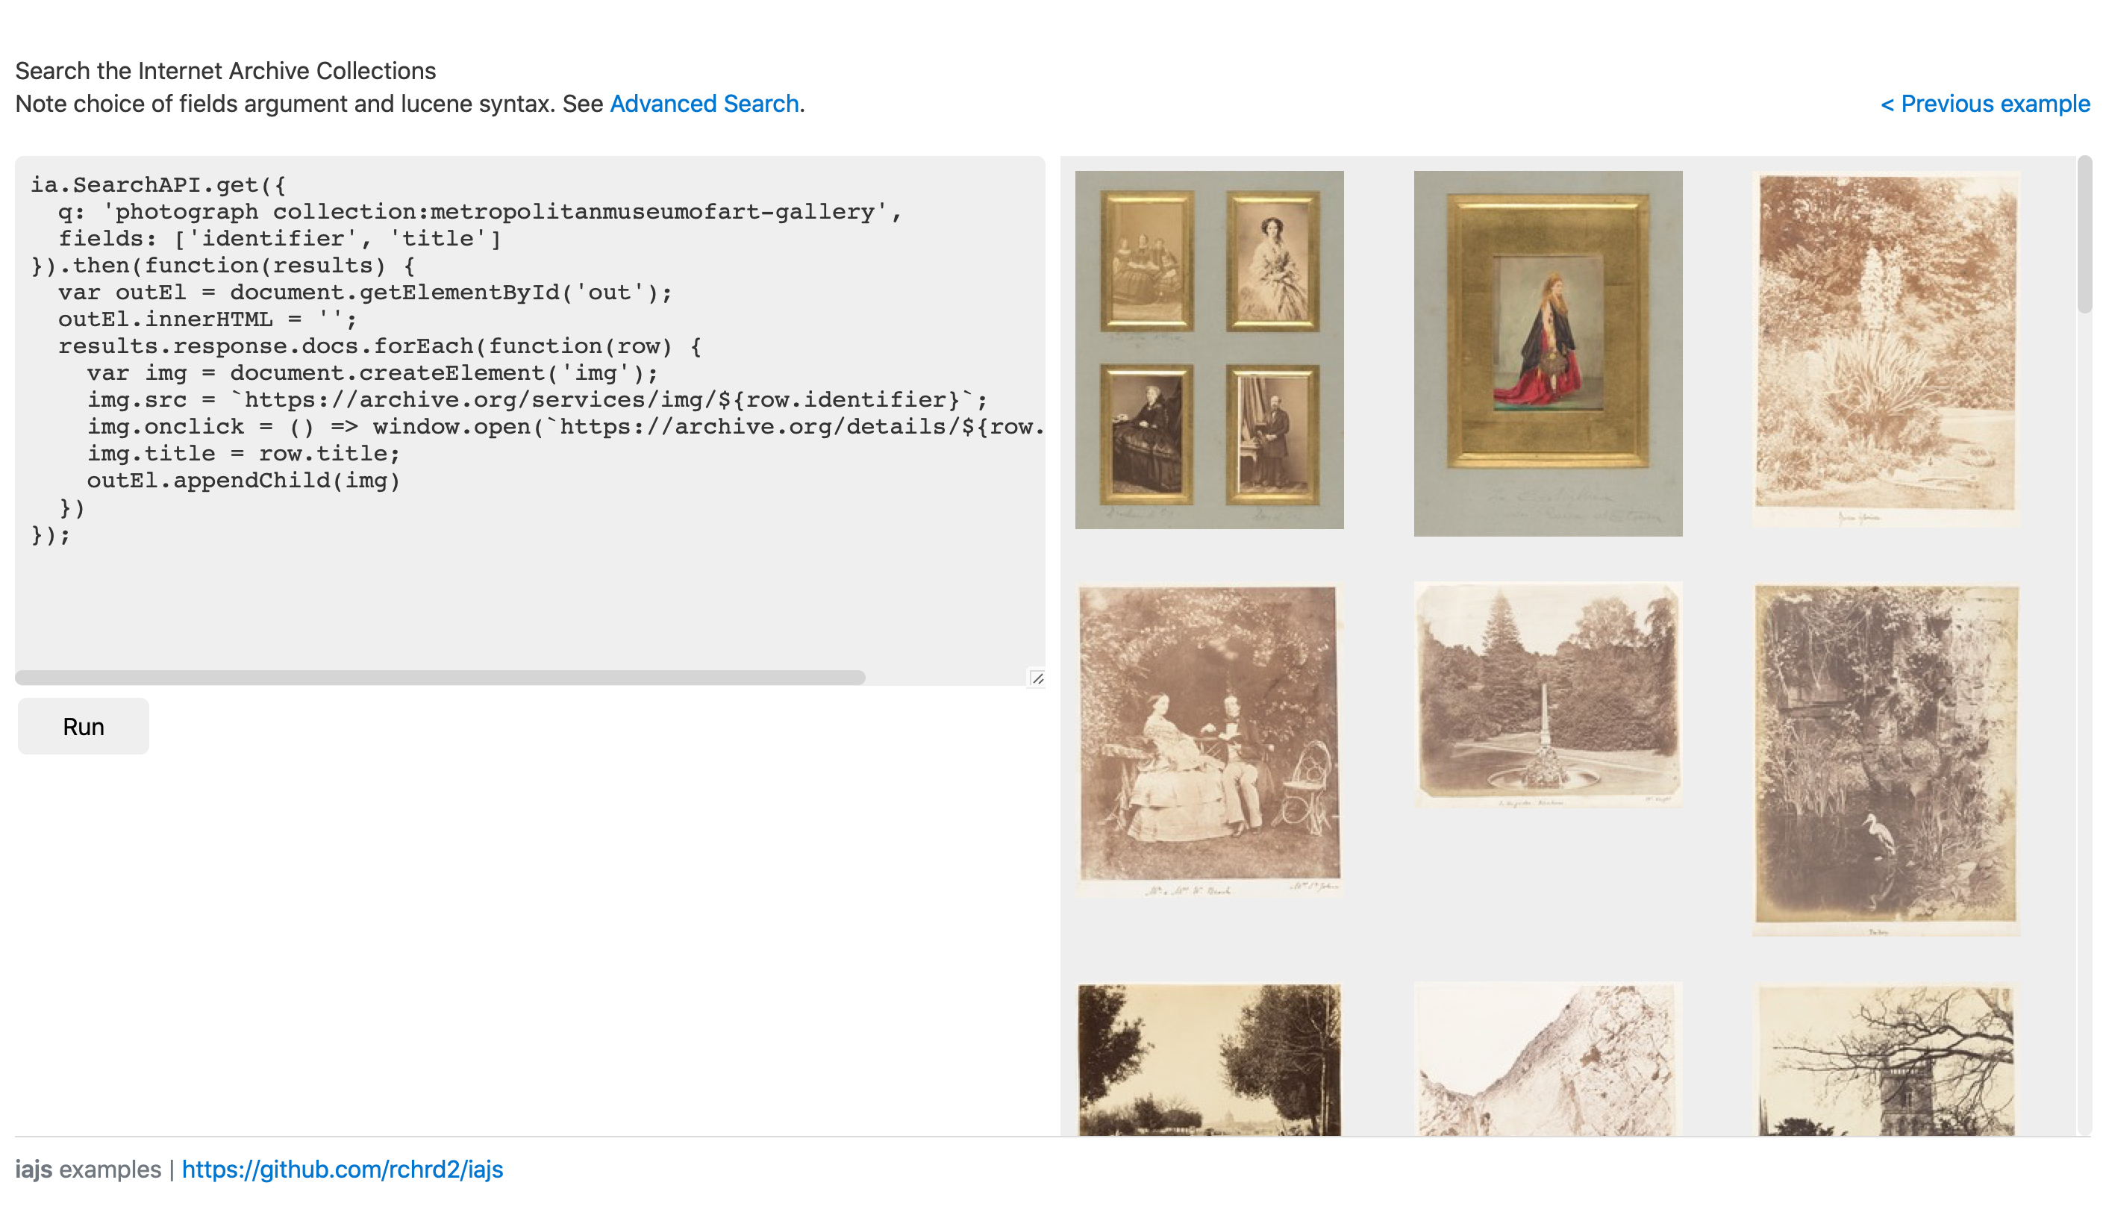Grab the textarea resize handle icon
This screenshot has height=1215, width=2106.
coord(1037,678)
